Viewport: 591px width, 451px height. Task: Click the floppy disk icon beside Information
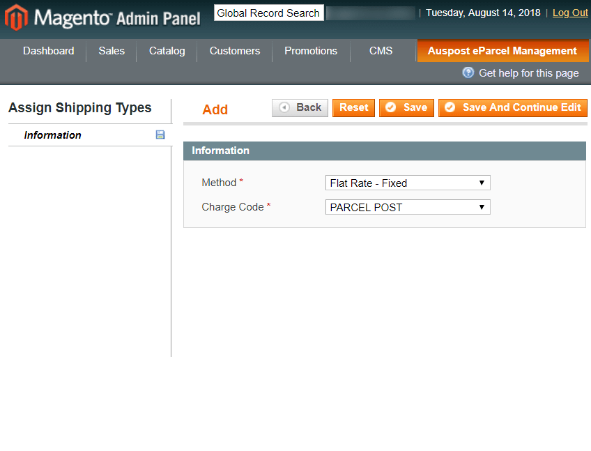160,135
